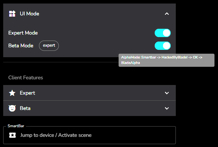The image size is (218, 147).
Task: Click the AlphaMode tooltip text
Action: click(162, 60)
